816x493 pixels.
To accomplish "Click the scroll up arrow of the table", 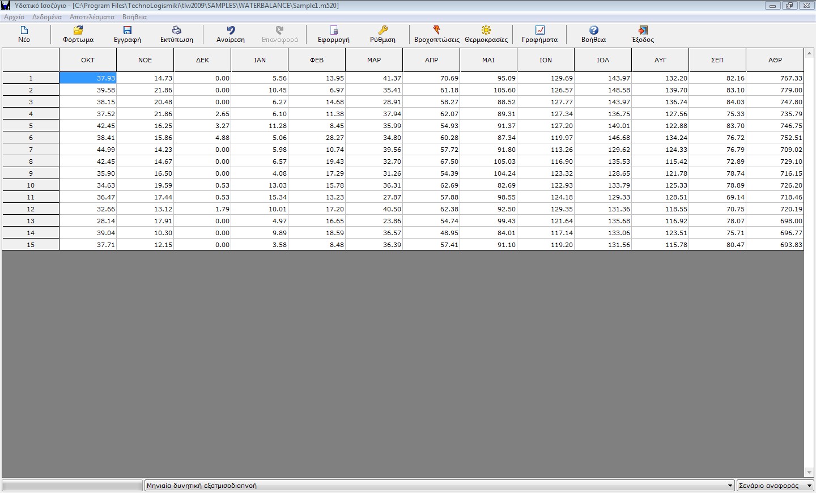I will point(809,53).
